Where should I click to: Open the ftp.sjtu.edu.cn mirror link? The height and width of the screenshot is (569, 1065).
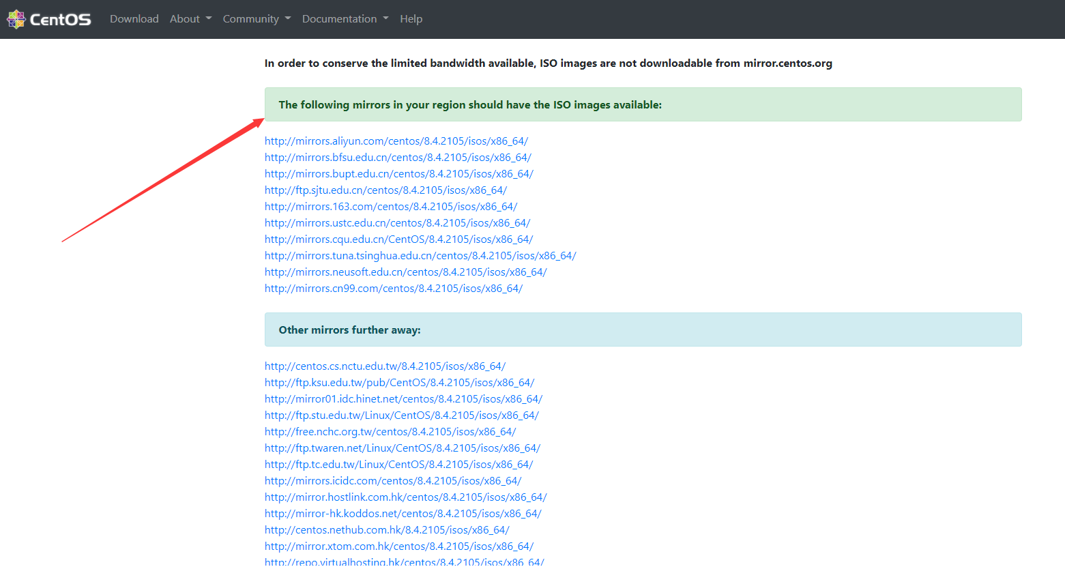click(386, 190)
